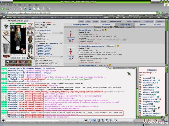Screen dimensions: 169x126
Task: Click the Вернуться button
Action: pyautogui.click(x=160, y=22)
